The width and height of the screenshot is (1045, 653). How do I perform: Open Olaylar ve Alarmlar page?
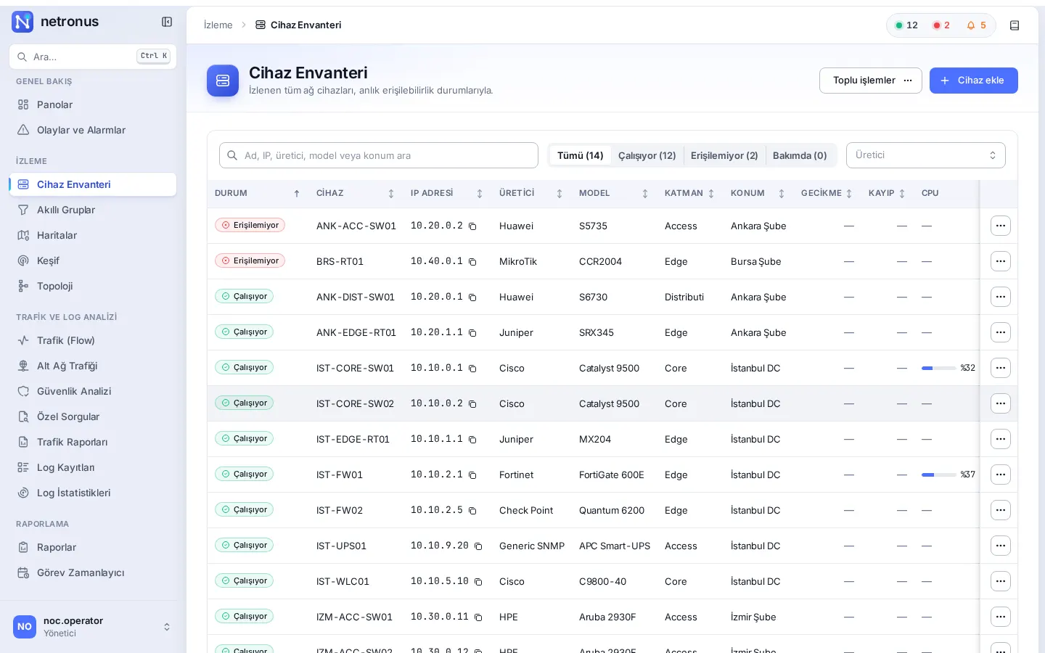(x=93, y=130)
